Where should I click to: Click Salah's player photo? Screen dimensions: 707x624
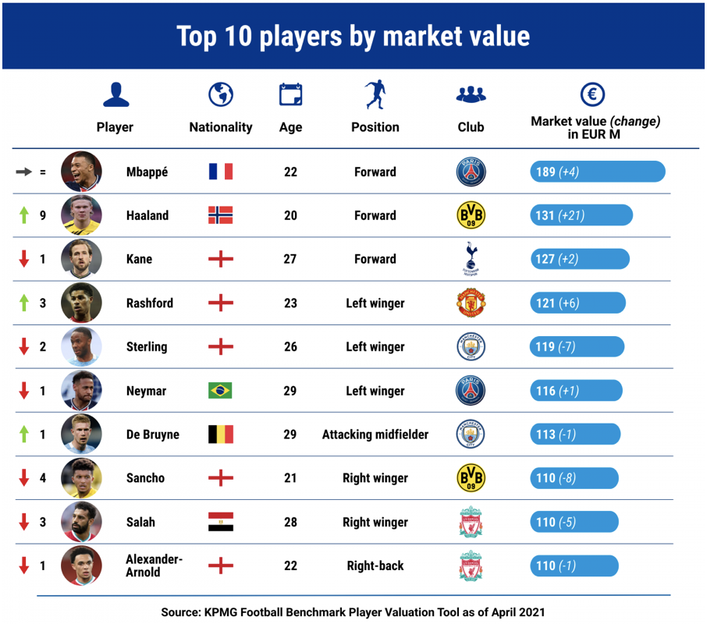coord(81,522)
